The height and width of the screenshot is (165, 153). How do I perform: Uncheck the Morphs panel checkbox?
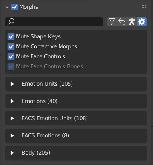(14, 7)
